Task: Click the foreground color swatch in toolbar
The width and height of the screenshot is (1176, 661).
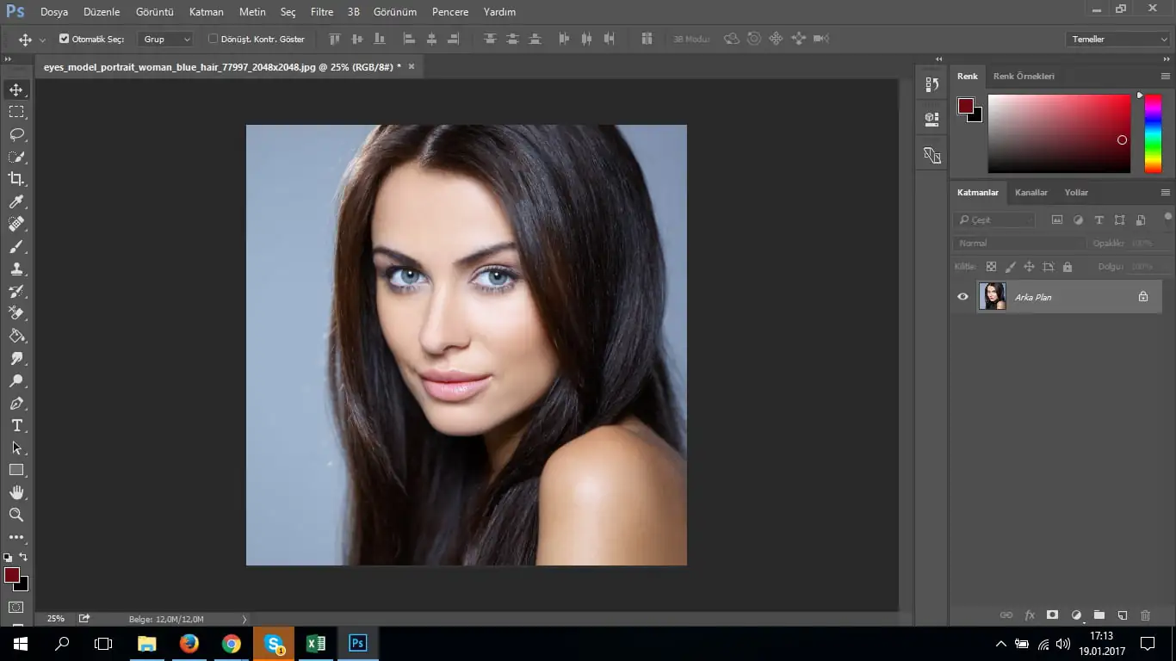Action: 11,575
